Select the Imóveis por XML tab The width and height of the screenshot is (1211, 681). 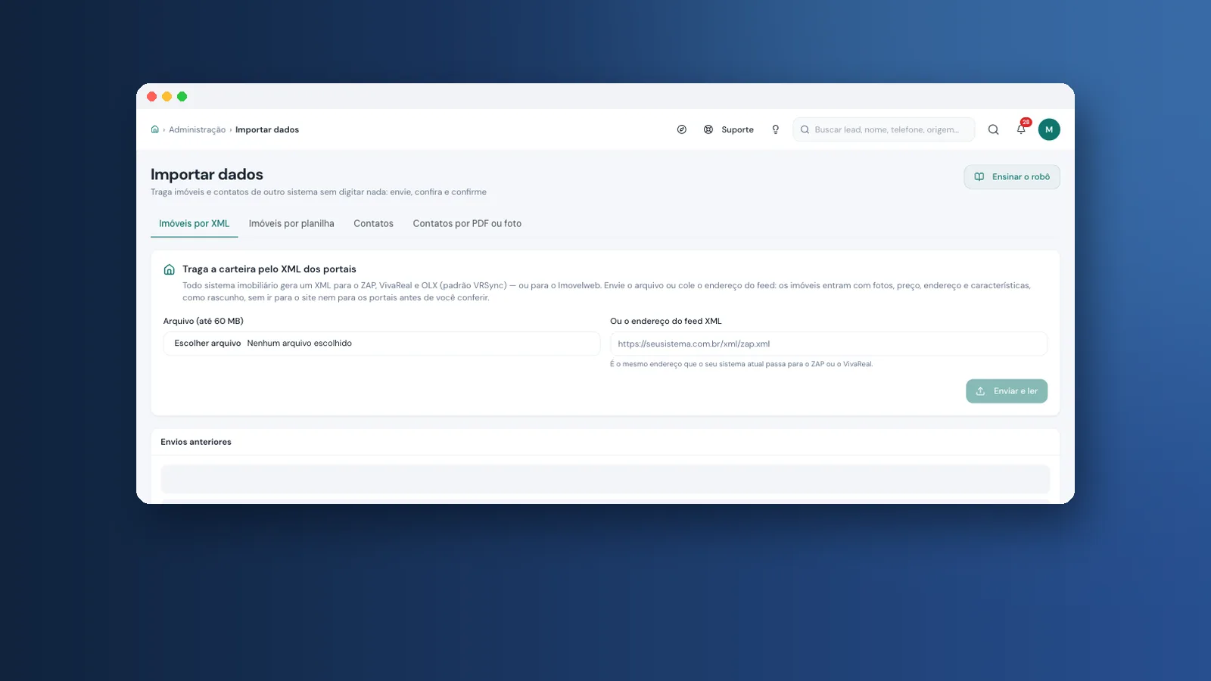click(x=194, y=224)
